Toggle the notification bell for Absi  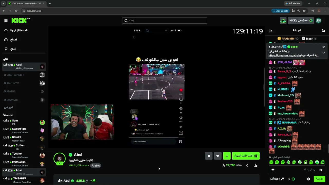coord(209,156)
